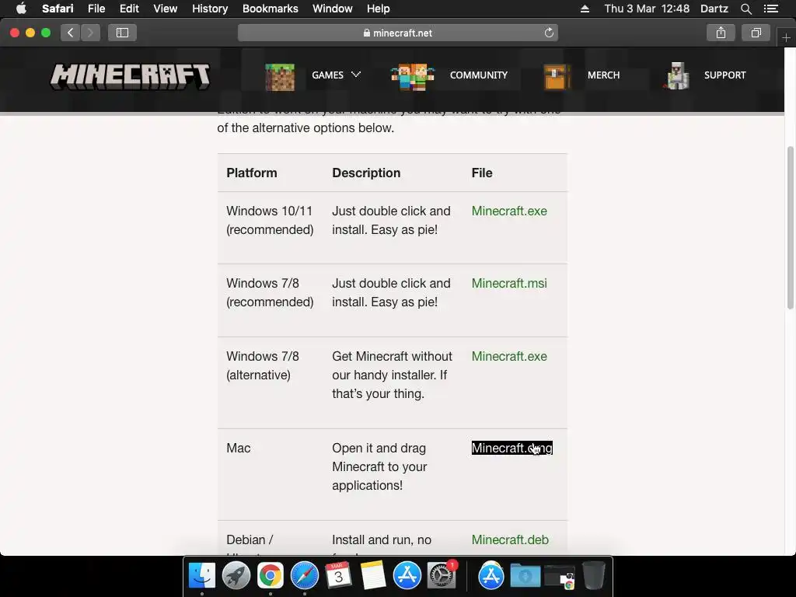Screen dimensions: 796x597
Task: Open the History menu
Action: [x=210, y=9]
